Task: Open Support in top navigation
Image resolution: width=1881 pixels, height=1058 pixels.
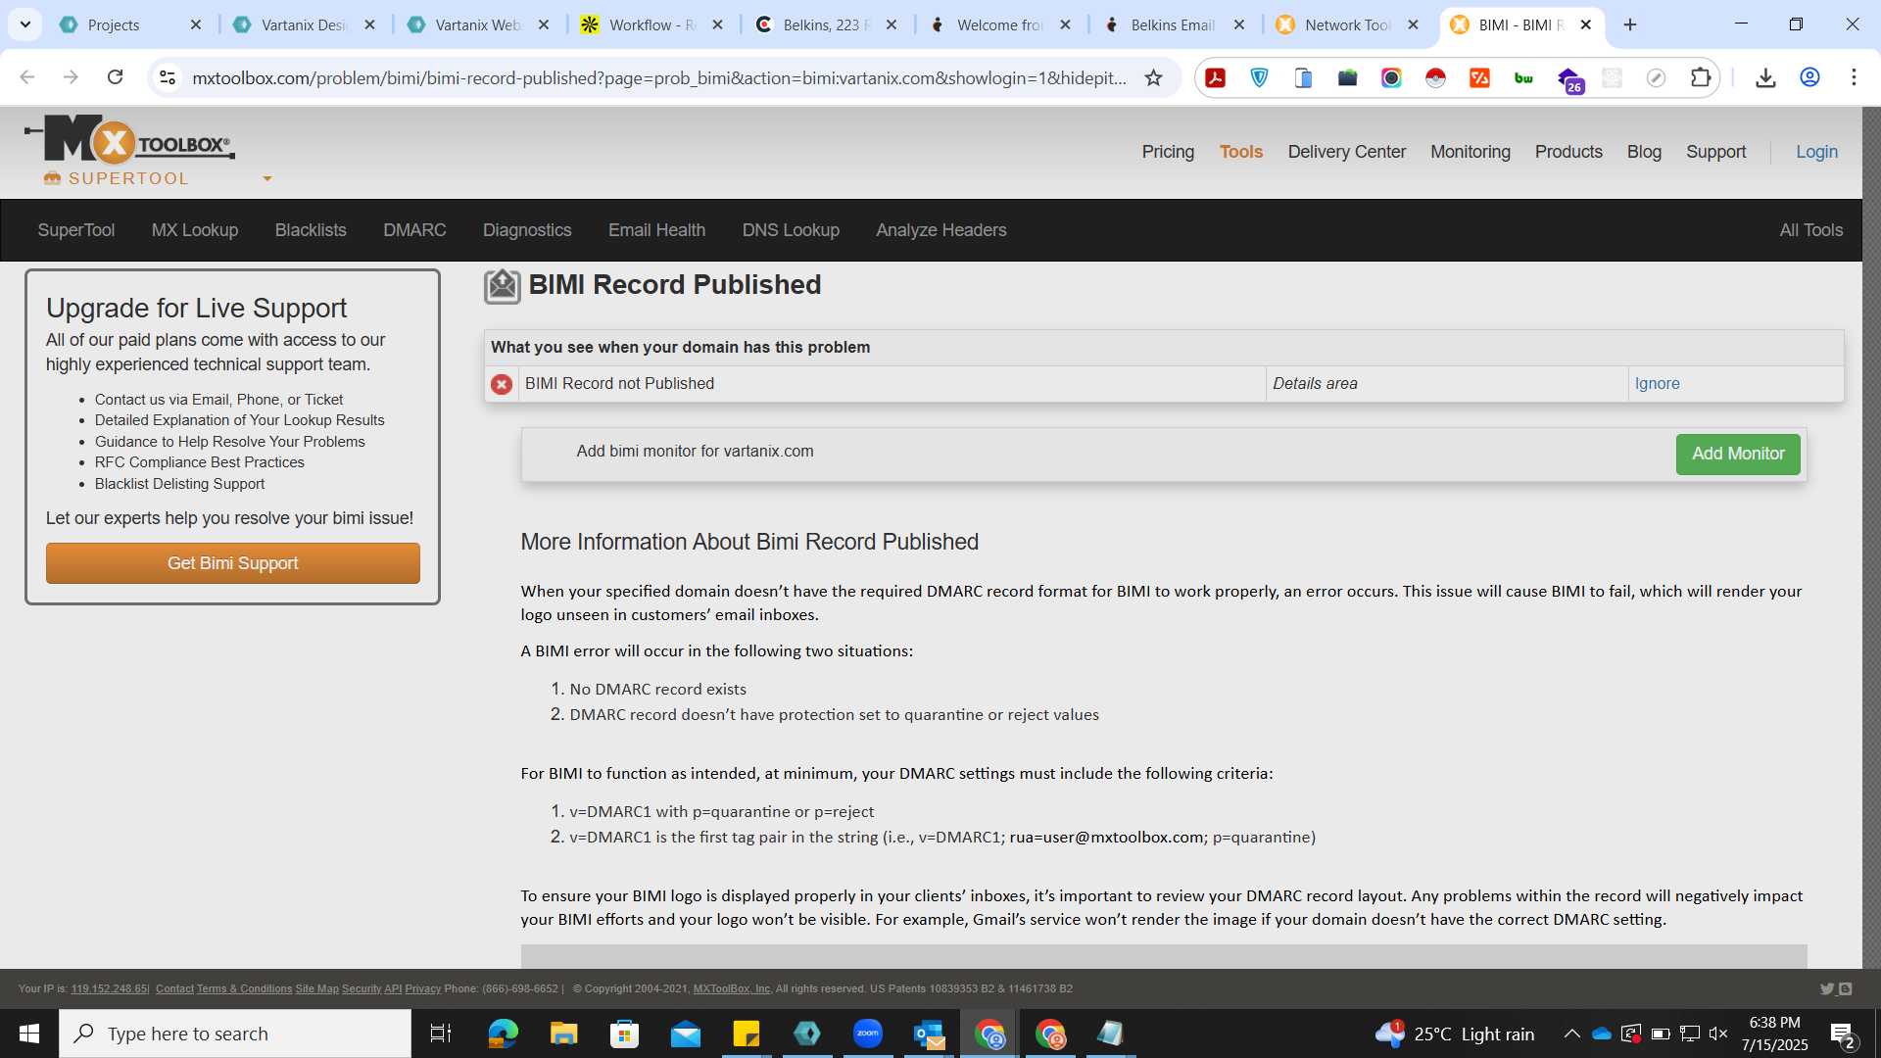Action: pos(1715,152)
